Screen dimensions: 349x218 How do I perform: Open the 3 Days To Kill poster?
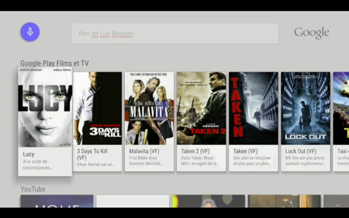(97, 108)
